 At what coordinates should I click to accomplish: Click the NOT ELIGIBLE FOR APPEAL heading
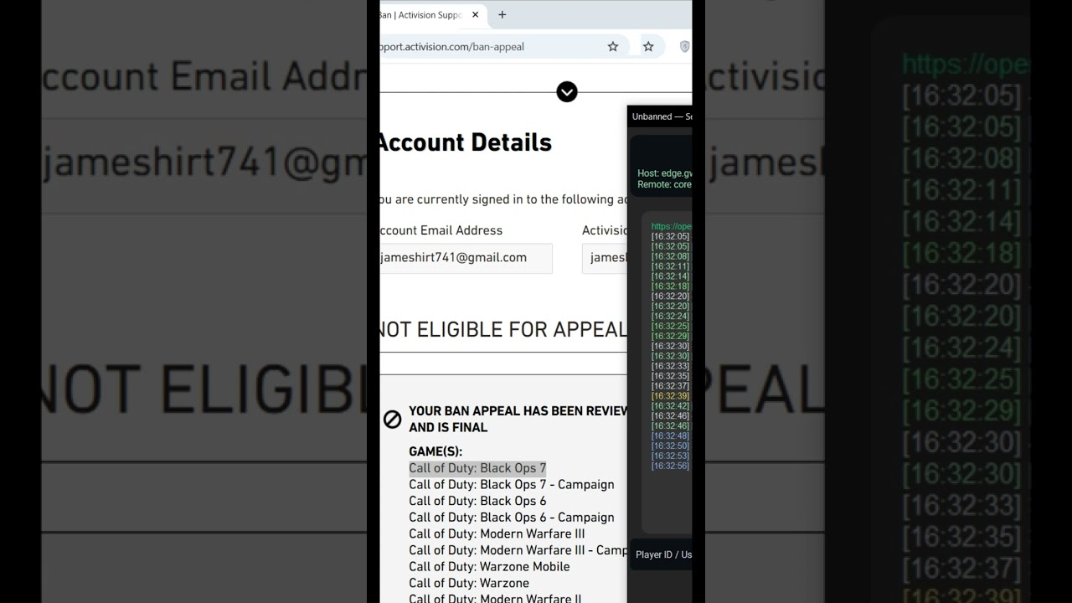point(502,329)
